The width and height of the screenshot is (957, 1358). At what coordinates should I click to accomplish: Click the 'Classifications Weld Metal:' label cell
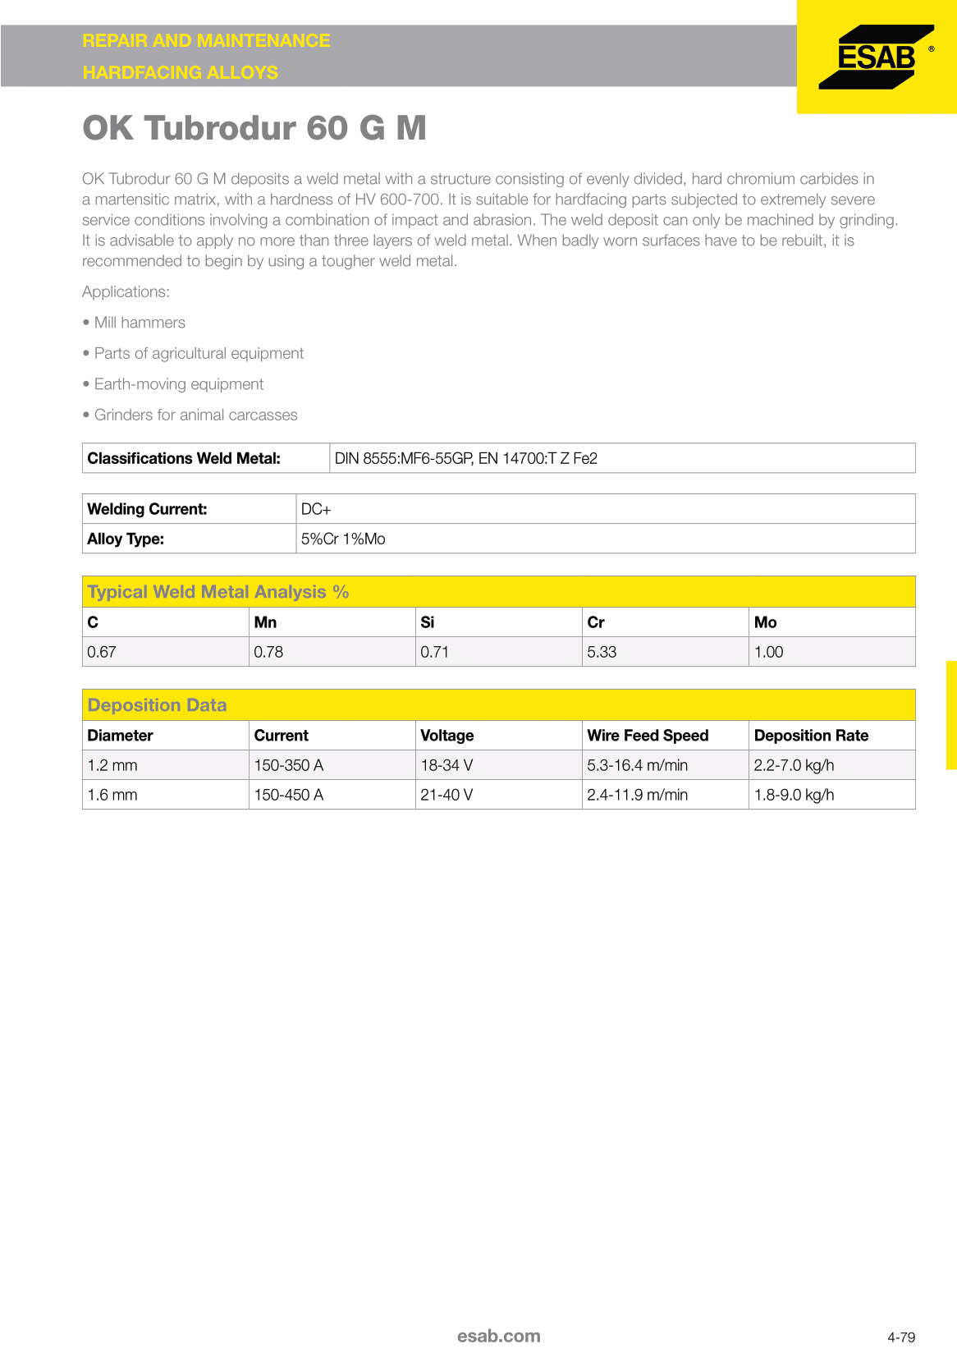[206, 458]
